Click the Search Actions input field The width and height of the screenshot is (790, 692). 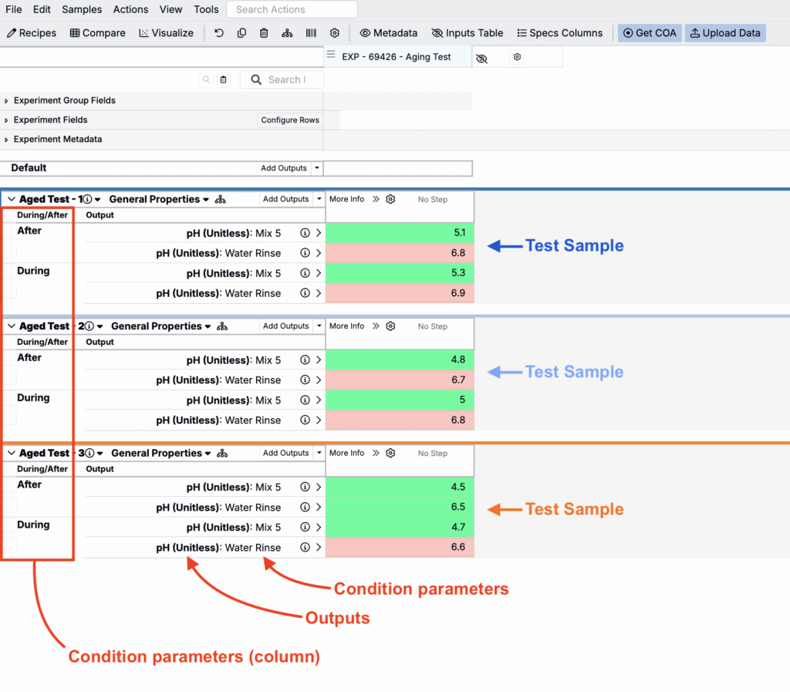292,9
